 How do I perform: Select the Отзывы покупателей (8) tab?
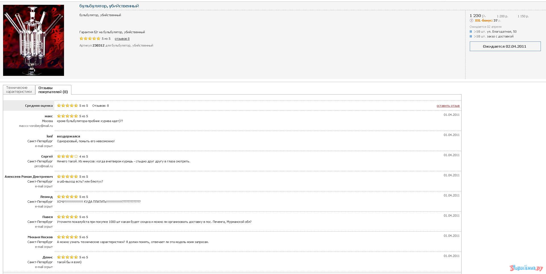(53, 90)
